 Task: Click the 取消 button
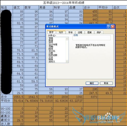tap(106, 83)
